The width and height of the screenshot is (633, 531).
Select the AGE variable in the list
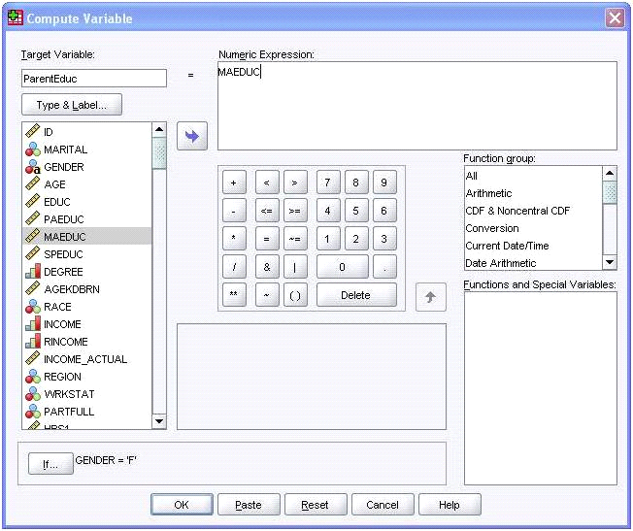(x=86, y=184)
